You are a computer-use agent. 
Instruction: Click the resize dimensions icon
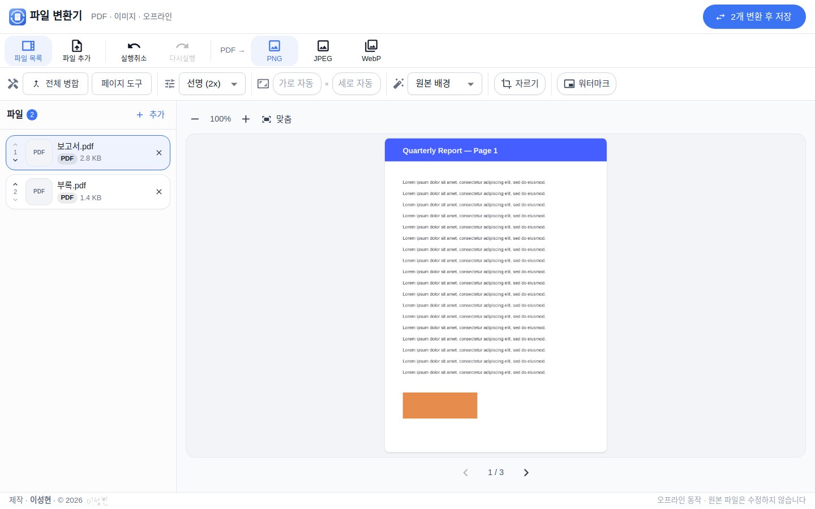(263, 84)
